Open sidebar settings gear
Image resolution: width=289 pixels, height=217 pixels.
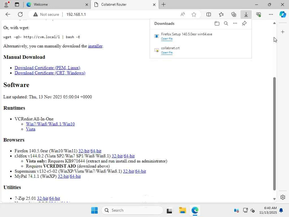coord(283,197)
